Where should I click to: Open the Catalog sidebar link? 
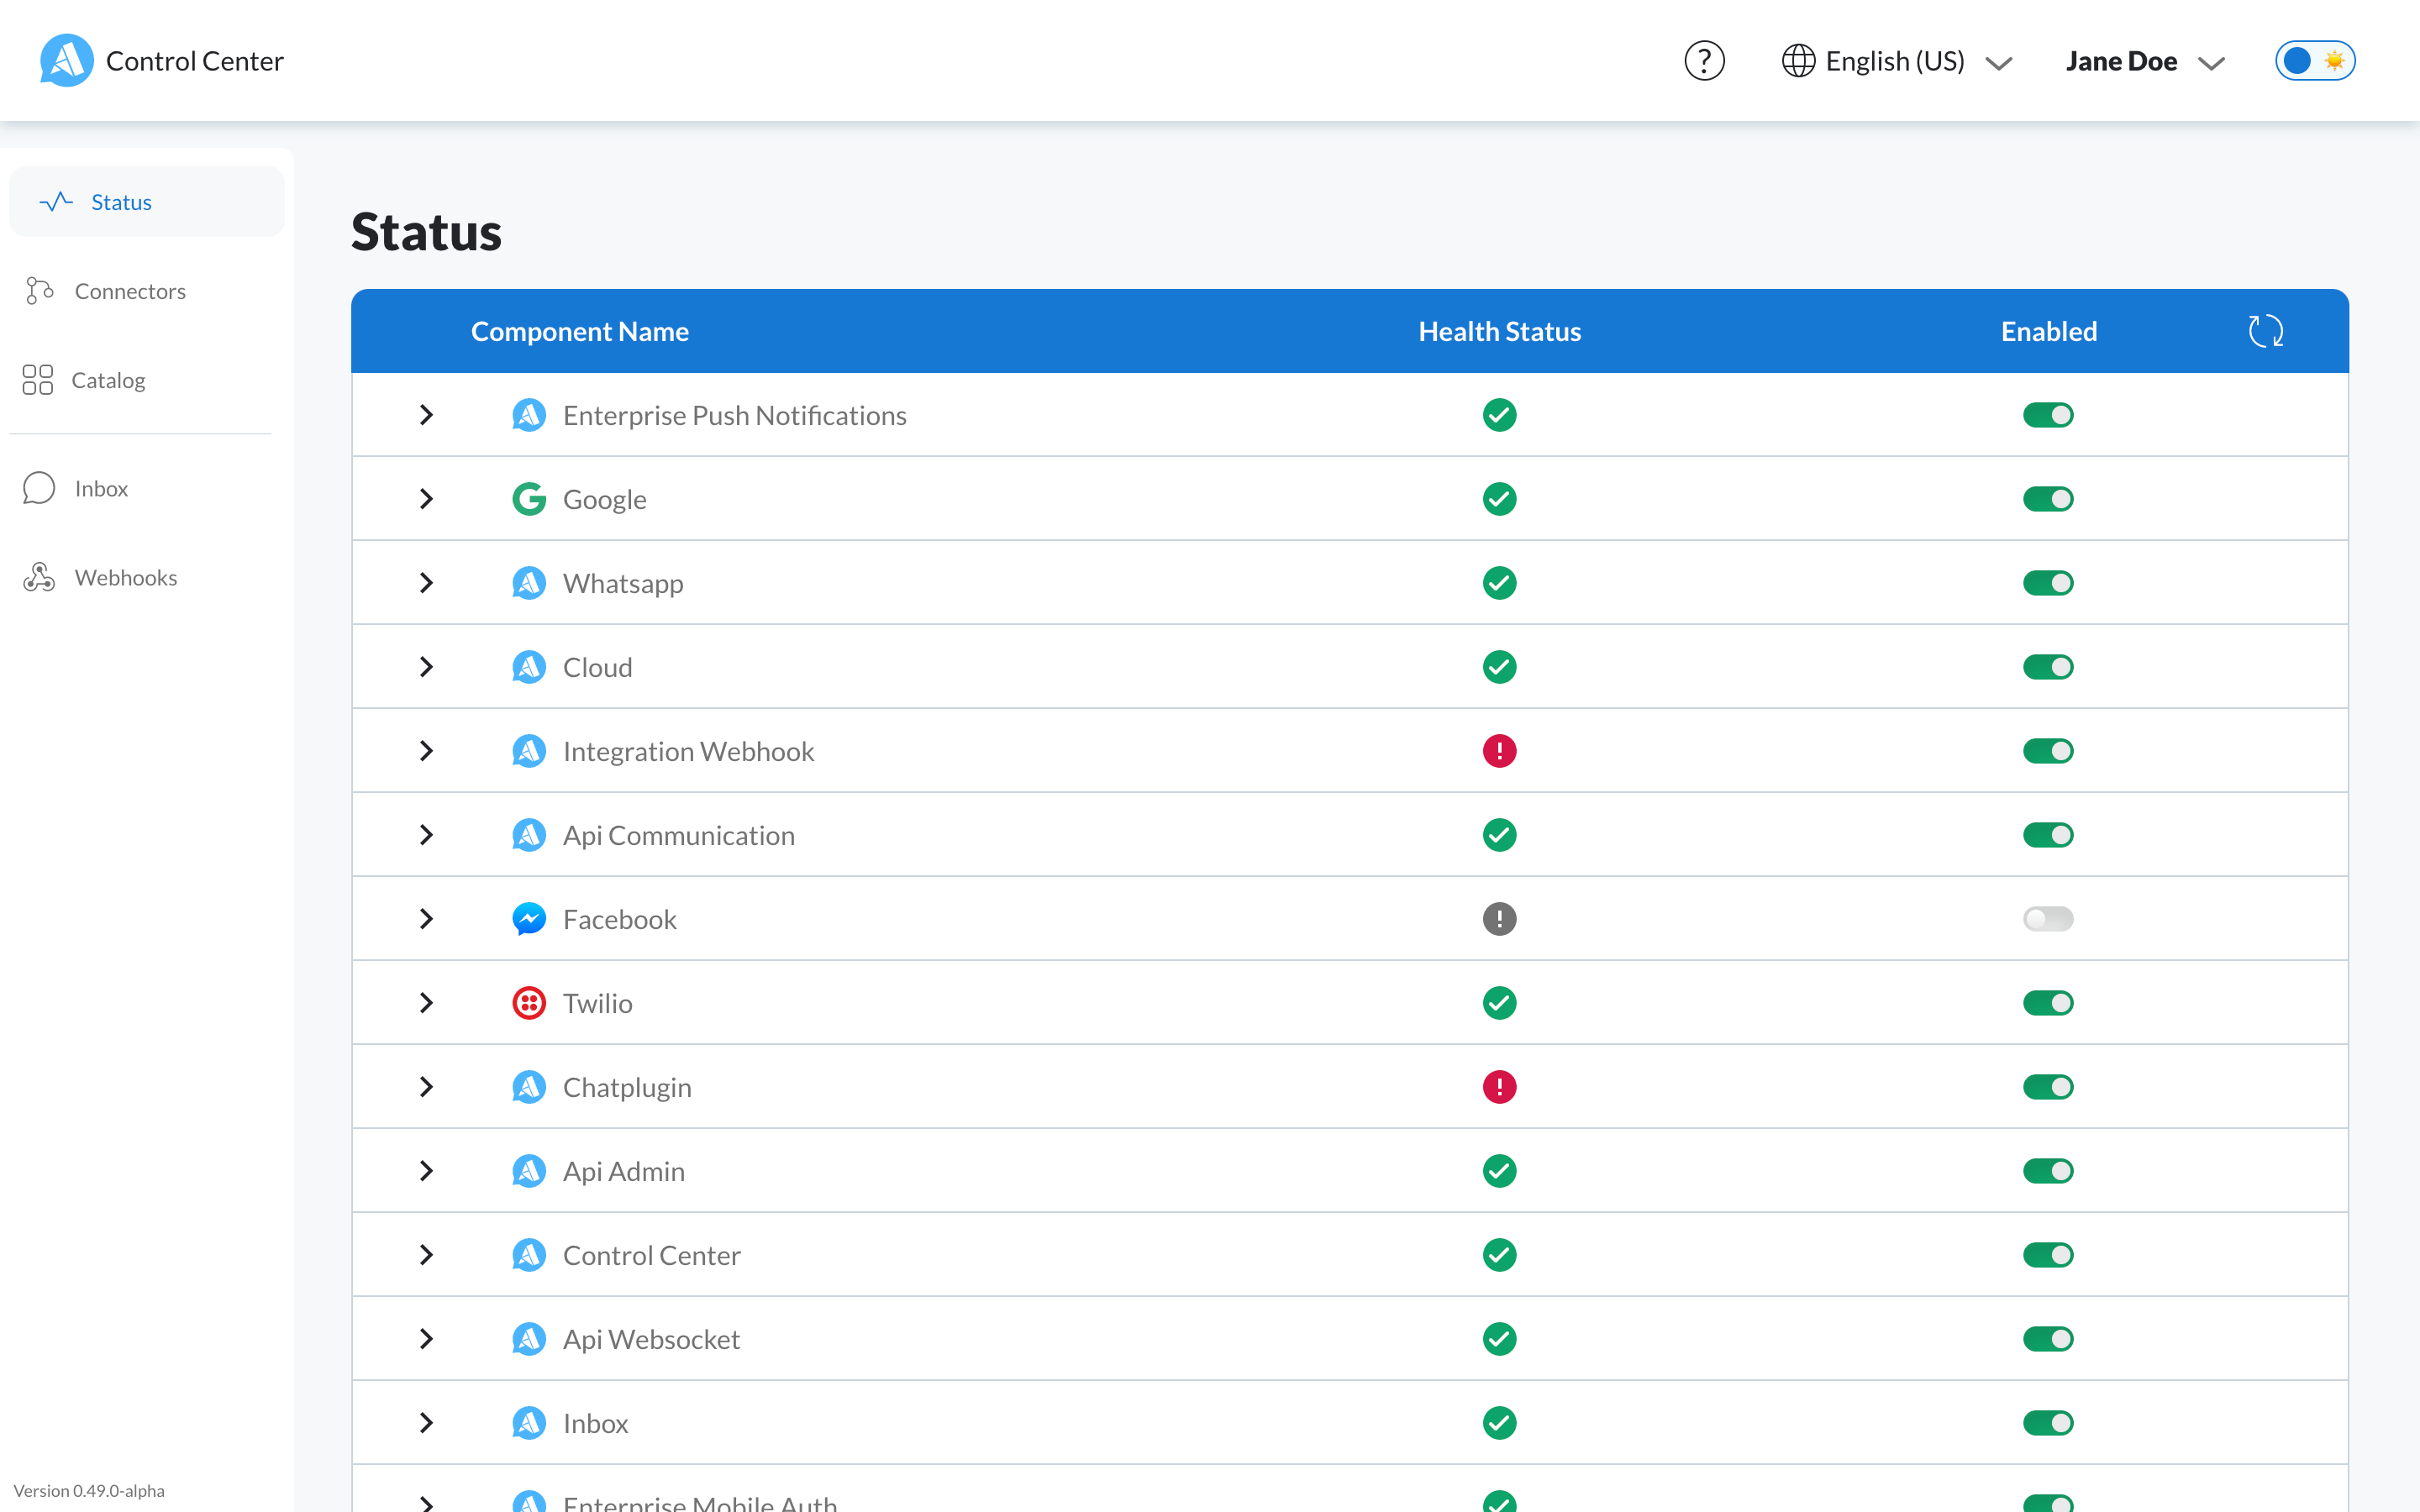click(x=108, y=380)
